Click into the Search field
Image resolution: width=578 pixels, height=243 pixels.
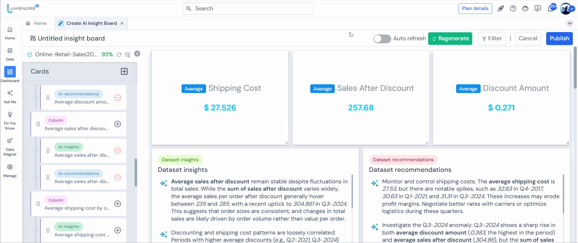248,8
